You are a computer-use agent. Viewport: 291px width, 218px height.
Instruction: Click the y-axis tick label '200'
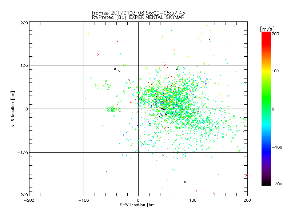[x=24, y=23]
